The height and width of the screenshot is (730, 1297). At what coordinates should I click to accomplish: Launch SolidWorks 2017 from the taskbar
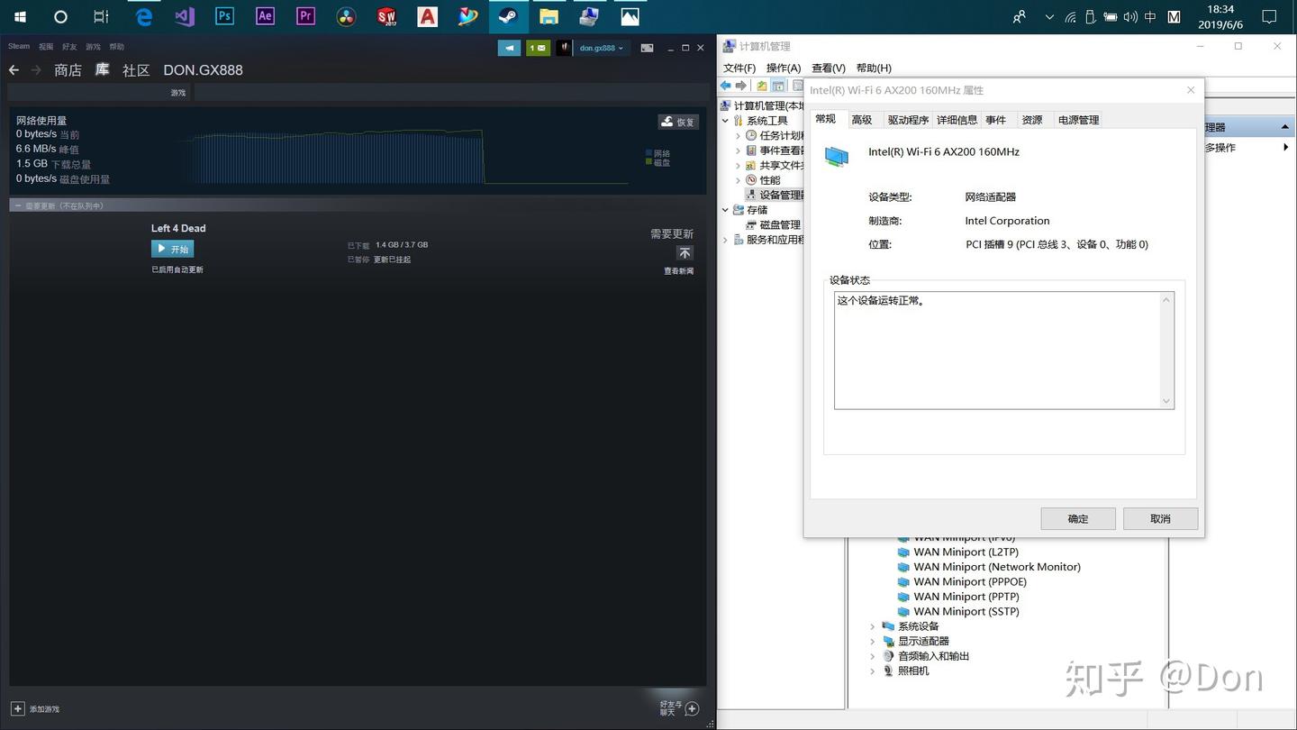[386, 16]
